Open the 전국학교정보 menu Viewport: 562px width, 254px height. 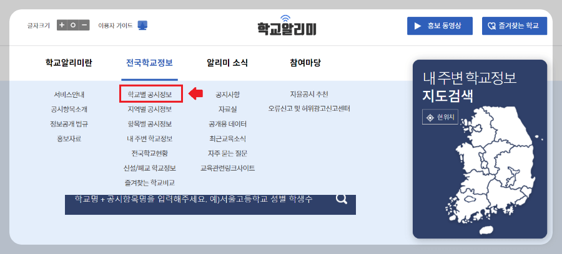pos(149,63)
